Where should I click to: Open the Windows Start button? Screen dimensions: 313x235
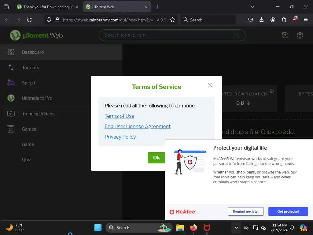tap(98, 228)
